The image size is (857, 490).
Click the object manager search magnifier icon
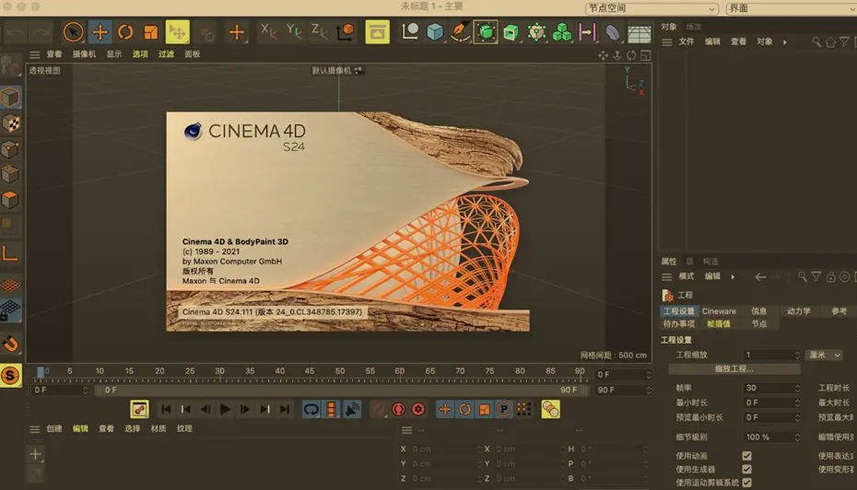tap(816, 42)
